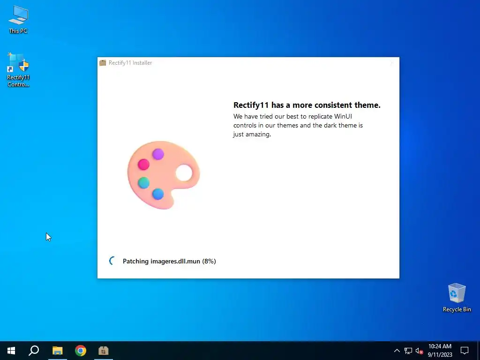Click the Rectify11 Installer title bar icon
This screenshot has width=480, height=360.
(x=103, y=63)
